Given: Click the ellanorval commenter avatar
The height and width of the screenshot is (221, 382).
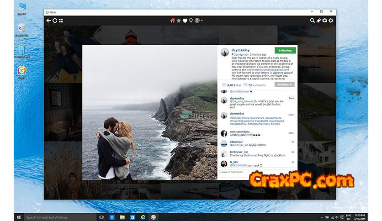Looking at the screenshot, I should tap(224, 143).
